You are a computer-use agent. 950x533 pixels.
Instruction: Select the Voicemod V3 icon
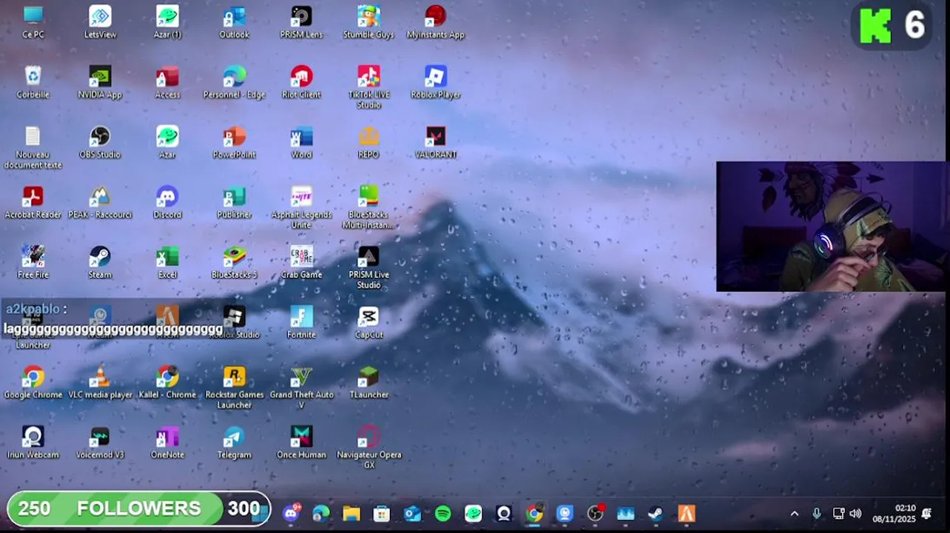(x=100, y=441)
